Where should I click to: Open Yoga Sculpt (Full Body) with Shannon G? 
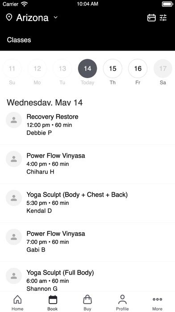(87, 277)
